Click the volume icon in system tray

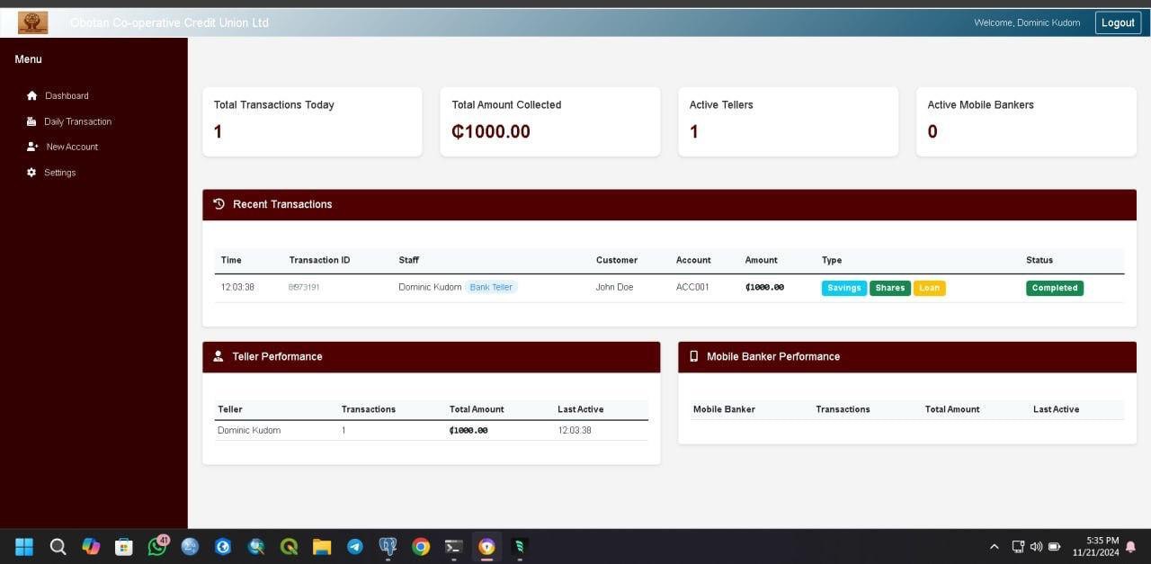pyautogui.click(x=1036, y=546)
